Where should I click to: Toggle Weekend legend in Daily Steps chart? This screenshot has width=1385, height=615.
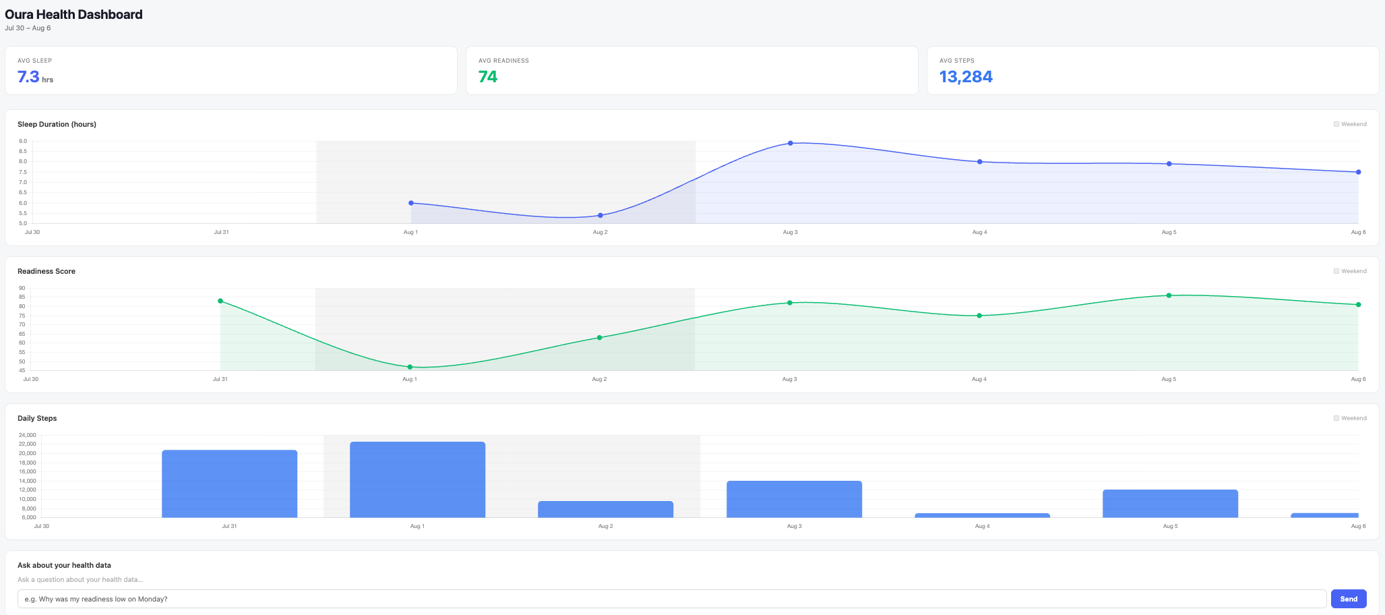click(1350, 418)
